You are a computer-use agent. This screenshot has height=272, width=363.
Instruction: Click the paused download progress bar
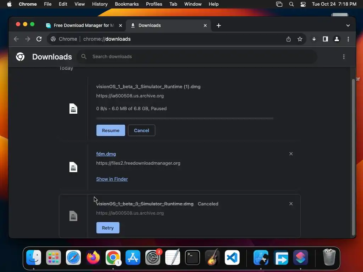click(x=185, y=118)
